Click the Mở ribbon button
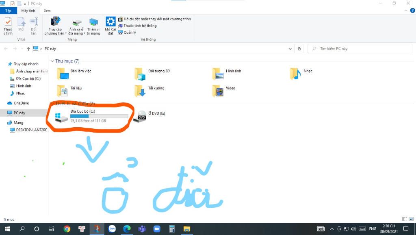This screenshot has width=416, height=235. click(x=21, y=24)
